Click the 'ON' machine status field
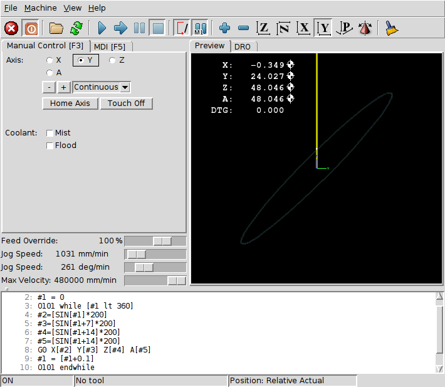 37,381
